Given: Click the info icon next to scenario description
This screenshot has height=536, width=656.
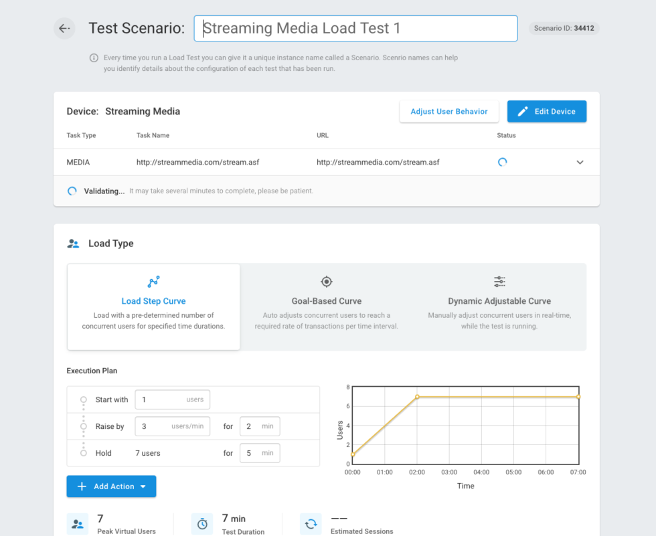Looking at the screenshot, I should coord(94,58).
